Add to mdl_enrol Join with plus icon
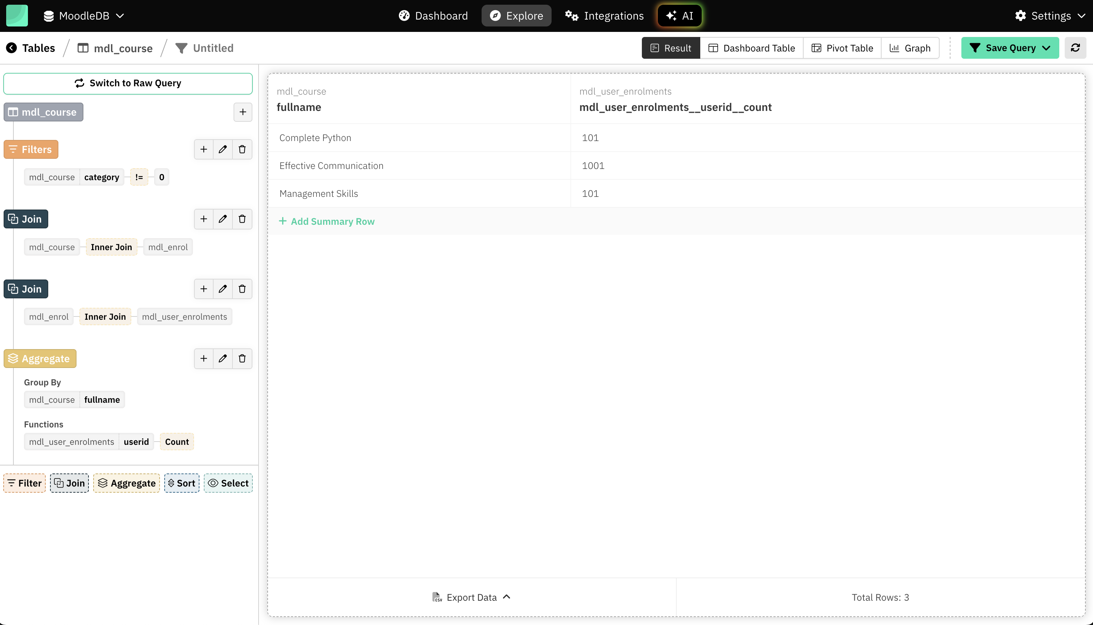This screenshot has height=625, width=1093. point(203,219)
